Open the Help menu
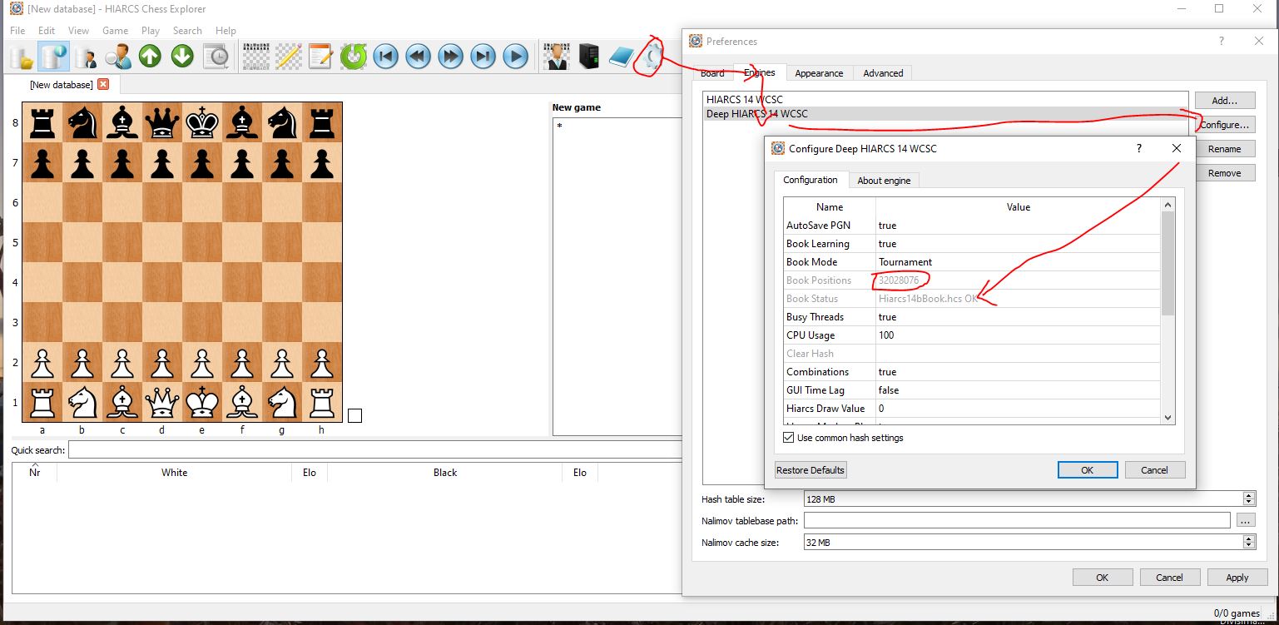This screenshot has height=625, width=1279. click(x=226, y=31)
